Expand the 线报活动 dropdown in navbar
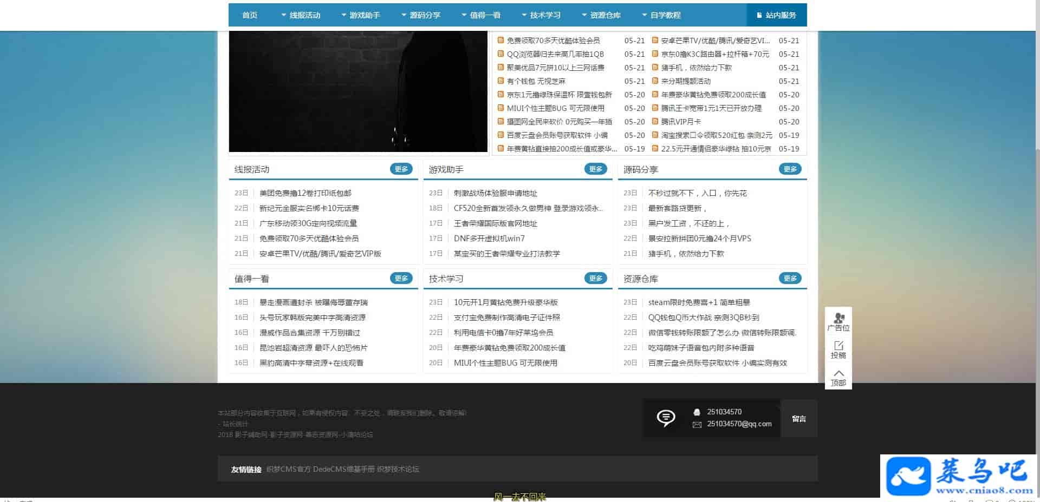Image resolution: width=1040 pixels, height=502 pixels. (x=301, y=15)
